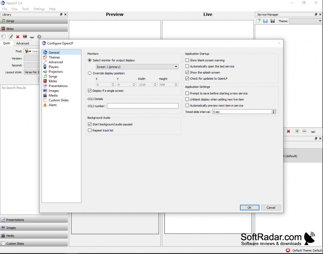323x254 pixels.
Task: Open Themes settings in Configure OpenLP
Action: [61, 57]
